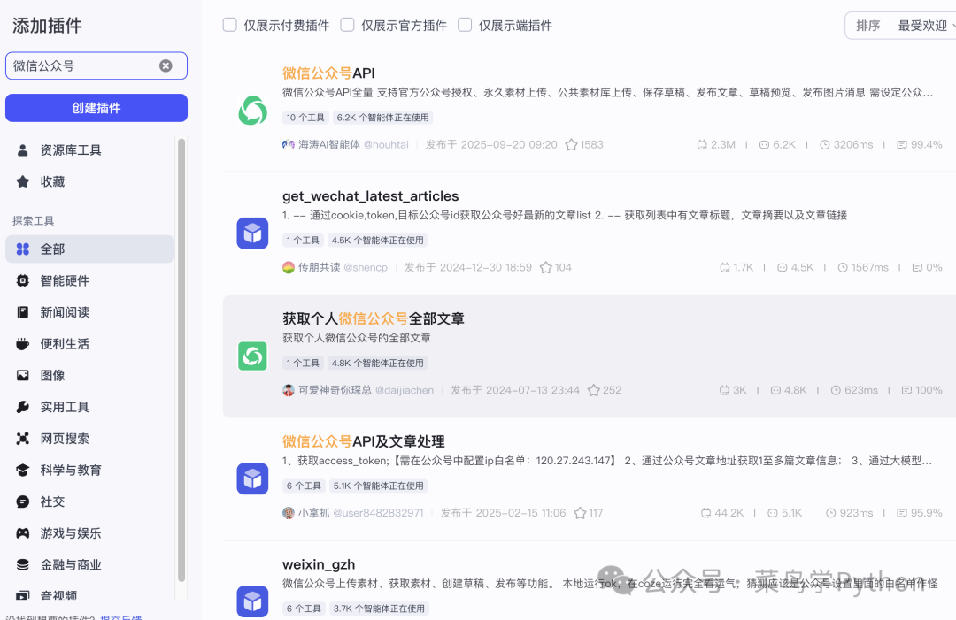The width and height of the screenshot is (956, 620).
Task: Click the clock icon beside 623ms
Action: click(836, 390)
